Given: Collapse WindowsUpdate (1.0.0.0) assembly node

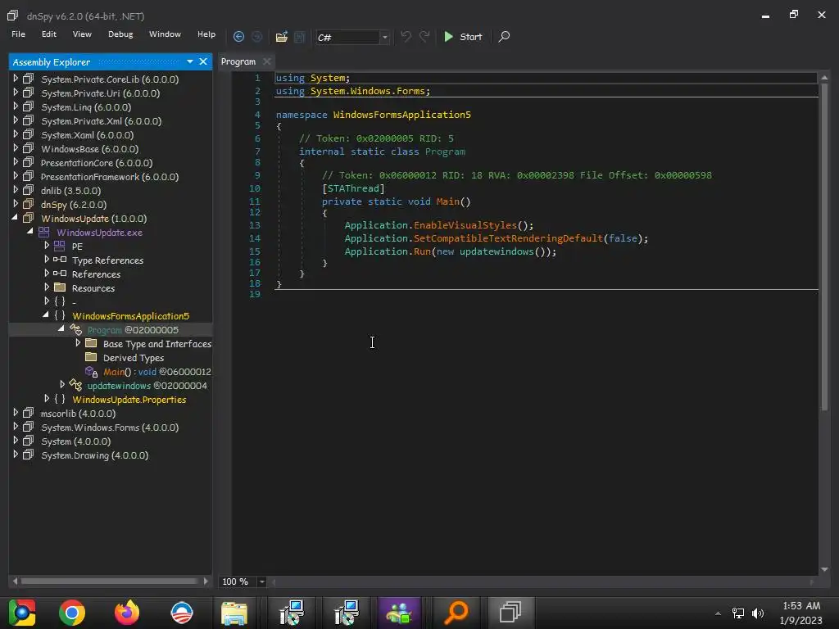Looking at the screenshot, I should [15, 218].
